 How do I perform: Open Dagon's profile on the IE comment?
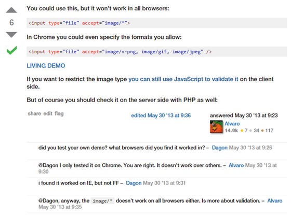click(x=134, y=183)
